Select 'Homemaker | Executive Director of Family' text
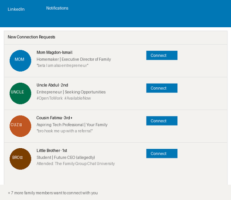The height and width of the screenshot is (200, 231). pyautogui.click(x=73, y=59)
